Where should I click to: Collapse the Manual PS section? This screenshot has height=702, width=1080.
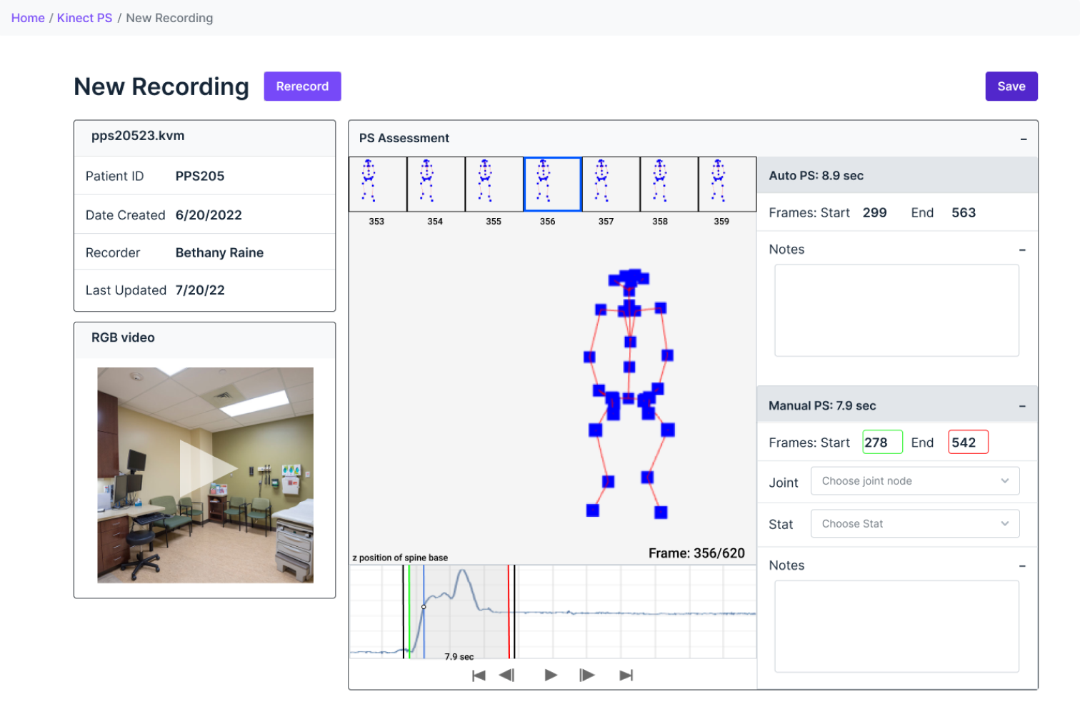(x=1022, y=406)
